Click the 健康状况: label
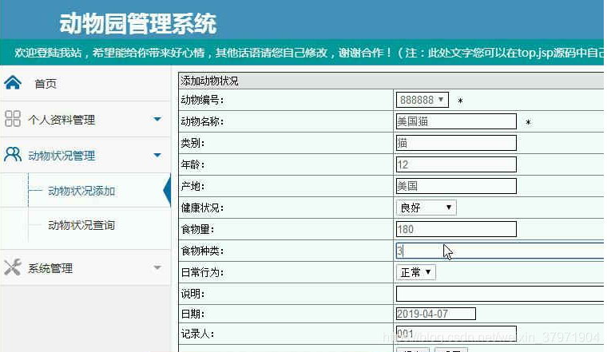Screen dimensions: 607x352 (x=202, y=208)
